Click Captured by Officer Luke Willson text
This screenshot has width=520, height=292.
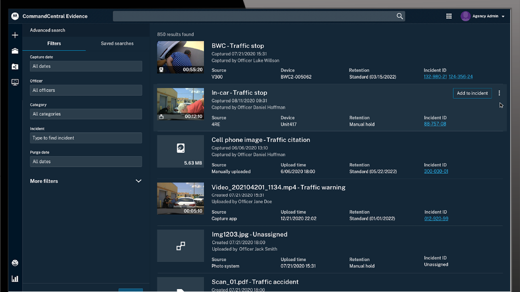[245, 61]
